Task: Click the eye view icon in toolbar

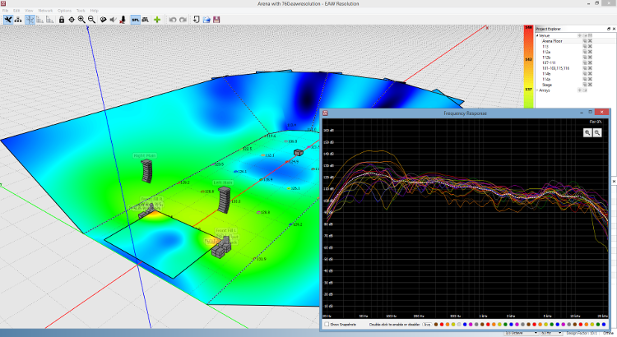Action: [103, 20]
